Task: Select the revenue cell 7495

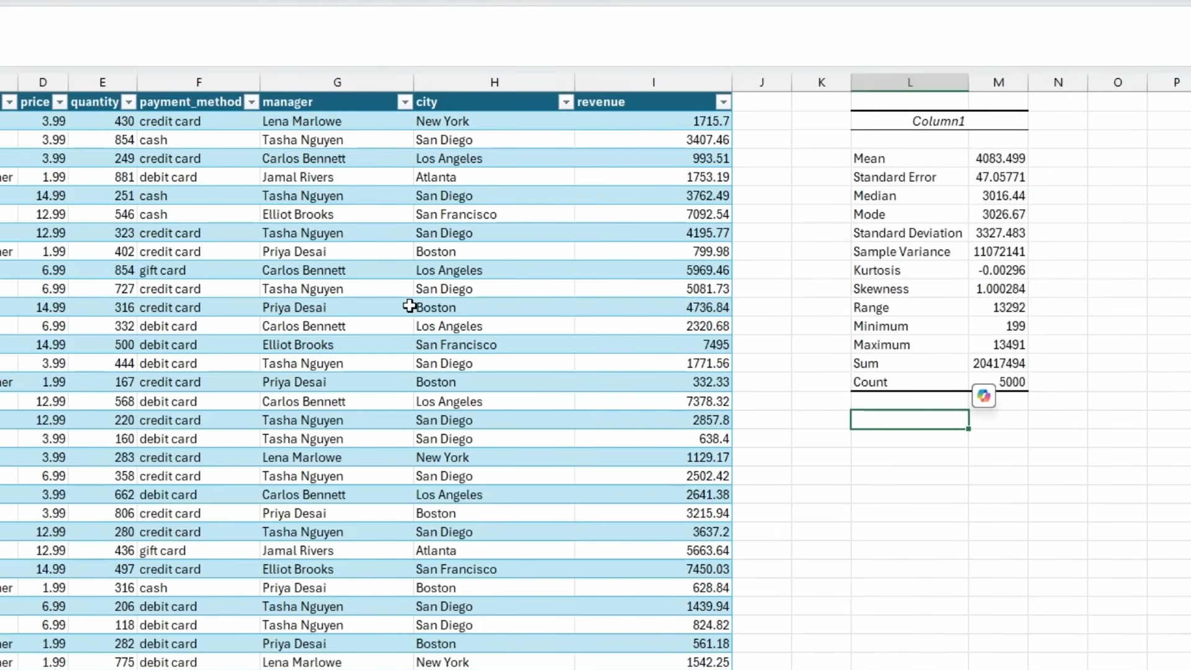Action: pyautogui.click(x=654, y=345)
